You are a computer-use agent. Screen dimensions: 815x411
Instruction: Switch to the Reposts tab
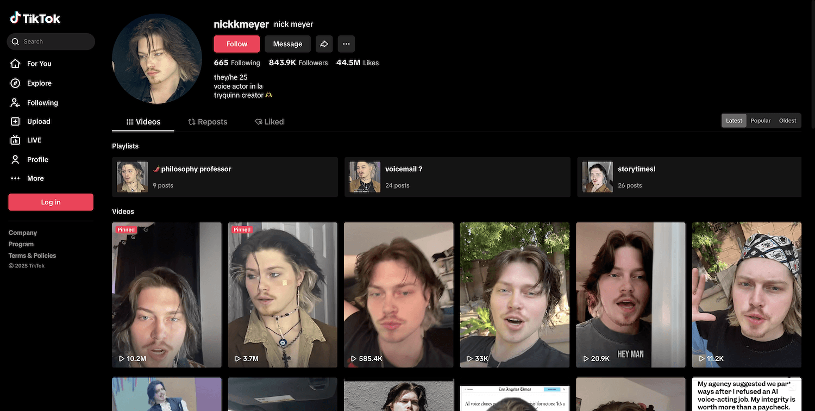tap(208, 122)
